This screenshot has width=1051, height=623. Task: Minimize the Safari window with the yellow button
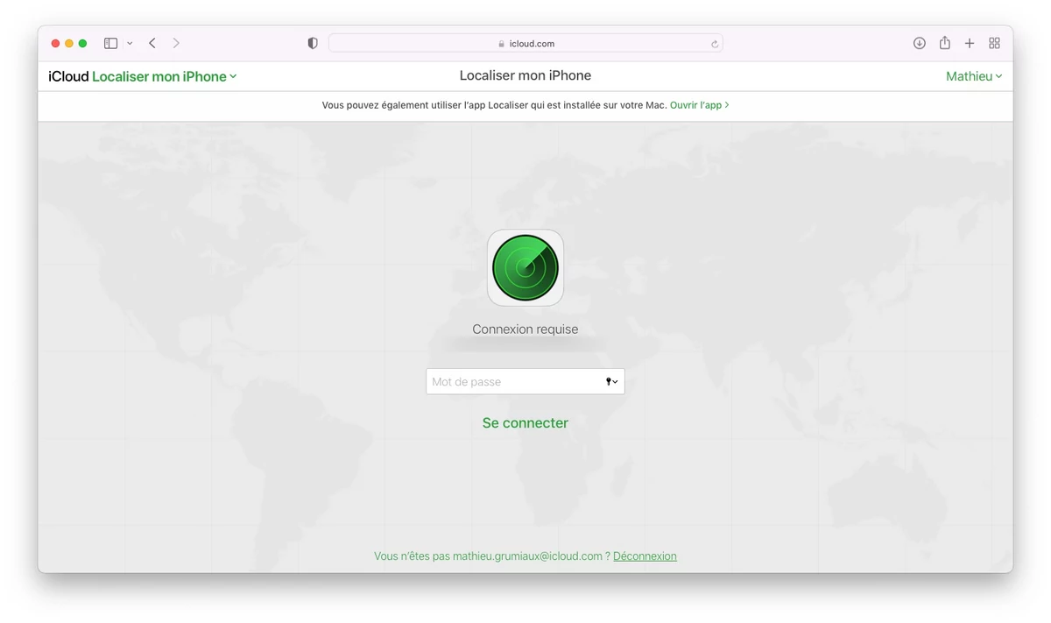coord(69,43)
